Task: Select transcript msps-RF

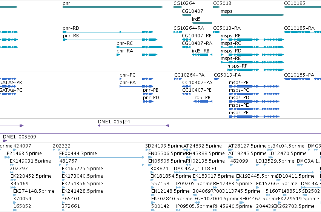Action: tap(256, 70)
